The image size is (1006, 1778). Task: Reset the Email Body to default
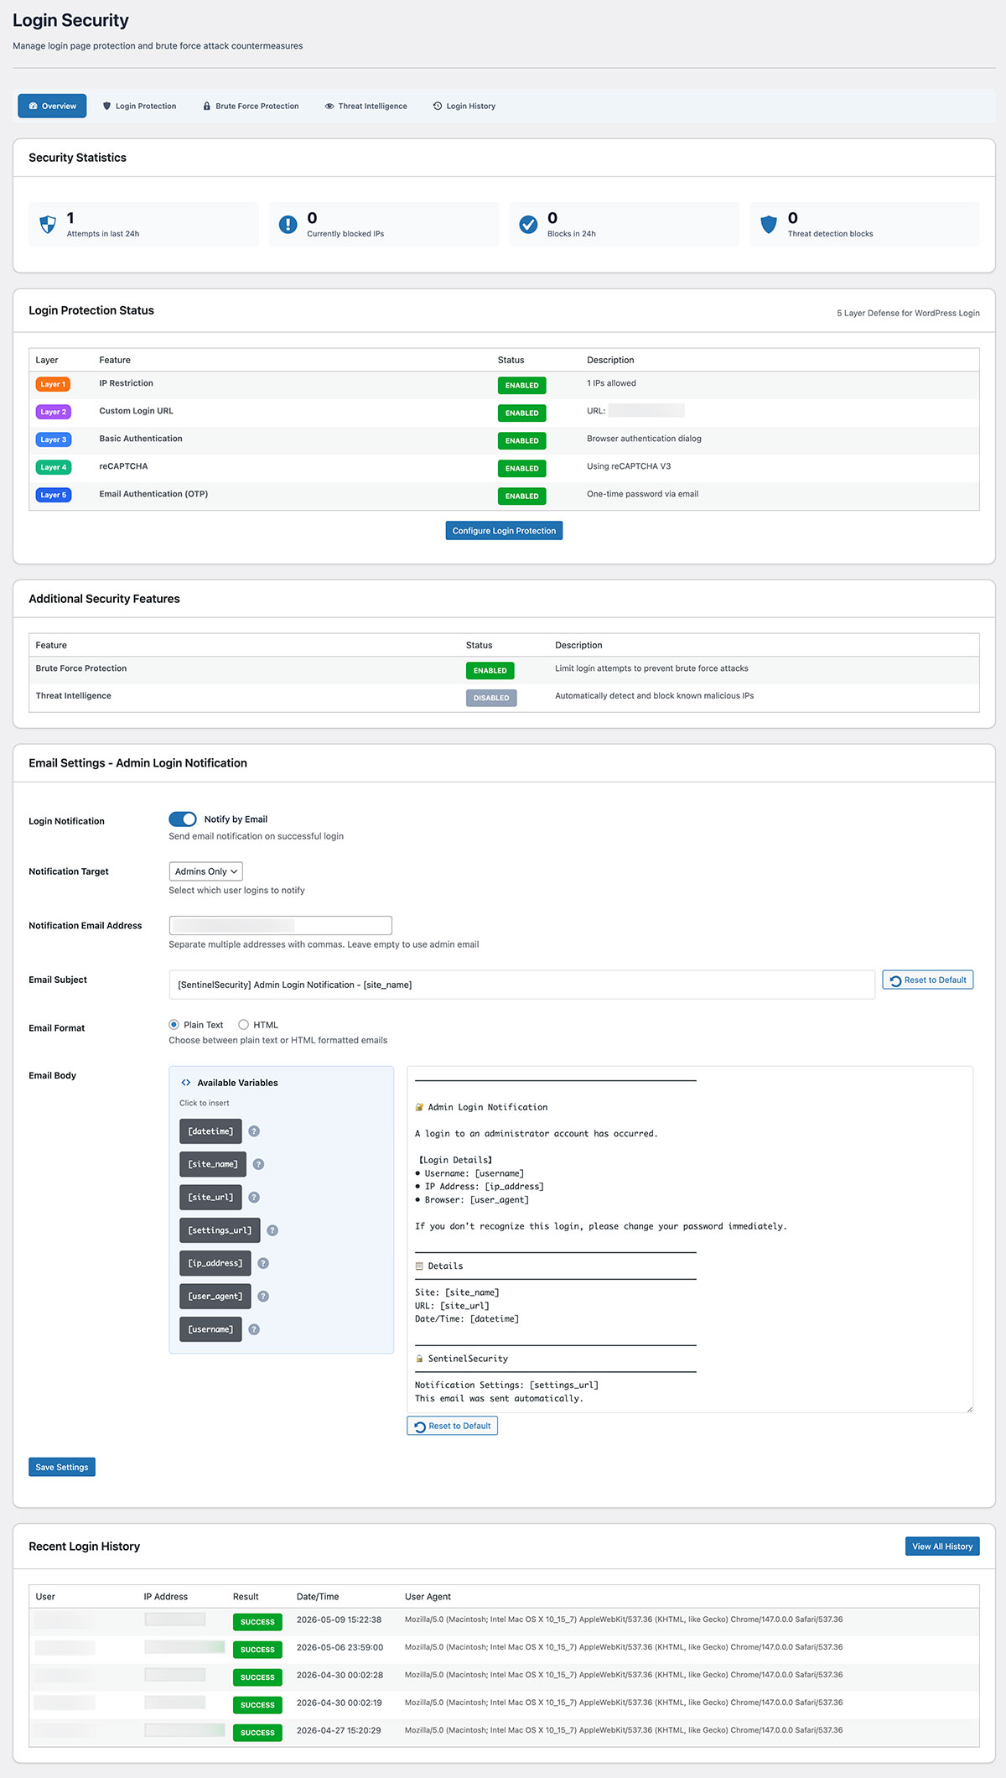(x=453, y=1426)
